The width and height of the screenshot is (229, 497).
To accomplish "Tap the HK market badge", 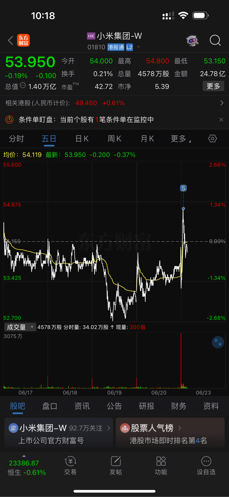I will [x=91, y=36].
